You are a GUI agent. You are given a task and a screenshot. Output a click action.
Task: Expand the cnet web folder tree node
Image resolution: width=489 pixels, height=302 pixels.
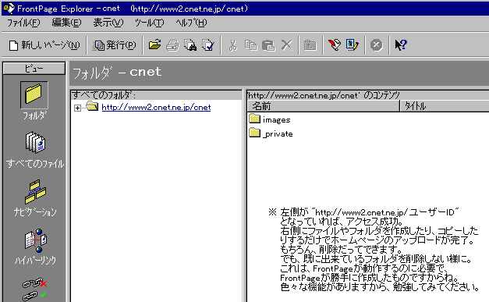[x=77, y=108]
